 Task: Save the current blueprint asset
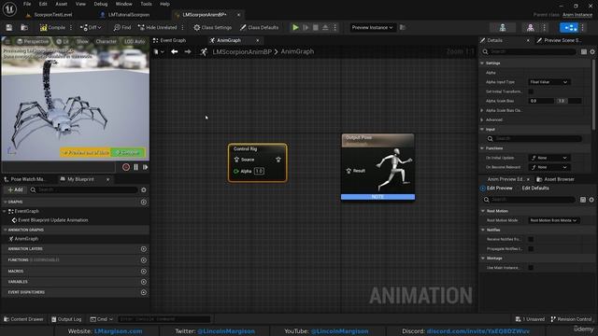tap(8, 27)
